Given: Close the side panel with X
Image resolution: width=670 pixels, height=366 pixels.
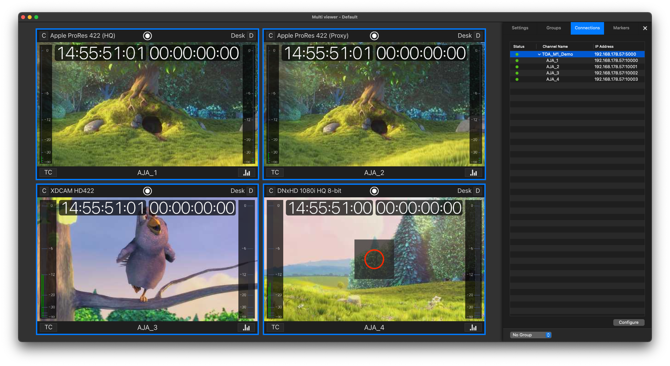Looking at the screenshot, I should (645, 28).
